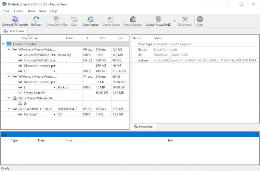Collapse the second VMware Virtual disk (60 GB)
The width and height of the screenshot is (260, 171).
9,76
